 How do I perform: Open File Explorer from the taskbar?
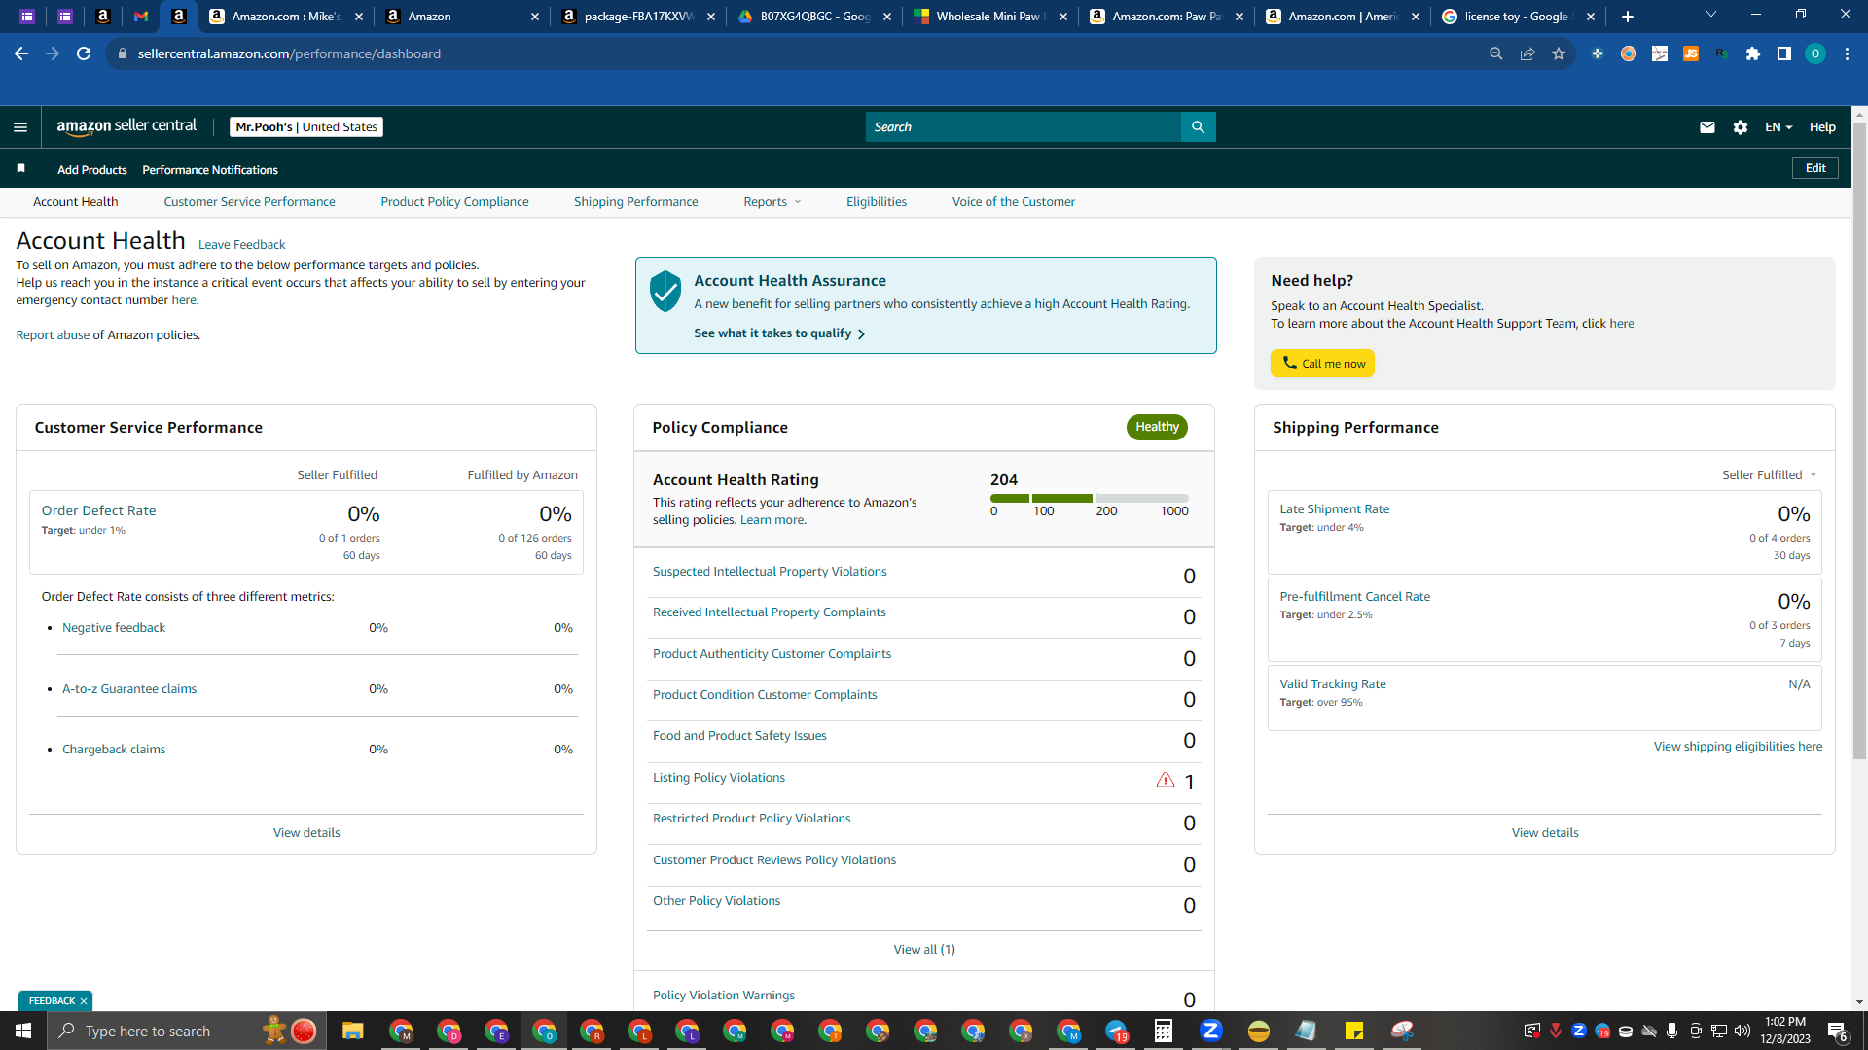352,1031
